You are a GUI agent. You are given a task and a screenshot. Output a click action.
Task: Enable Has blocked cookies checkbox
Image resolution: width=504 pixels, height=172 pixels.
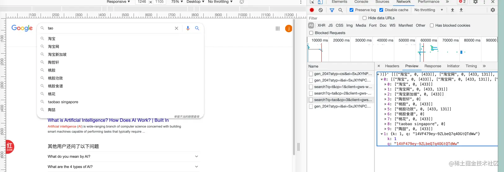click(432, 25)
